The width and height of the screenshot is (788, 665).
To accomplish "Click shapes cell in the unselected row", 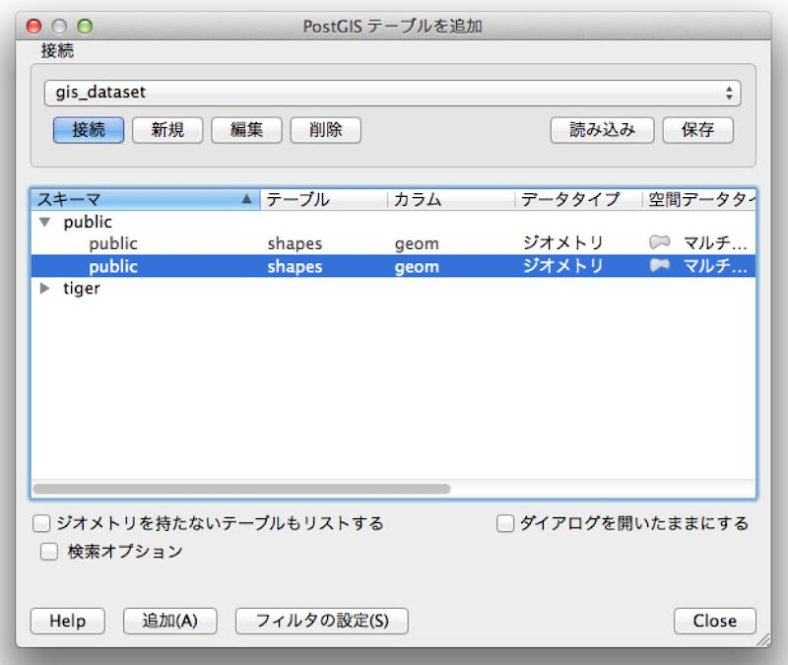I will click(295, 243).
